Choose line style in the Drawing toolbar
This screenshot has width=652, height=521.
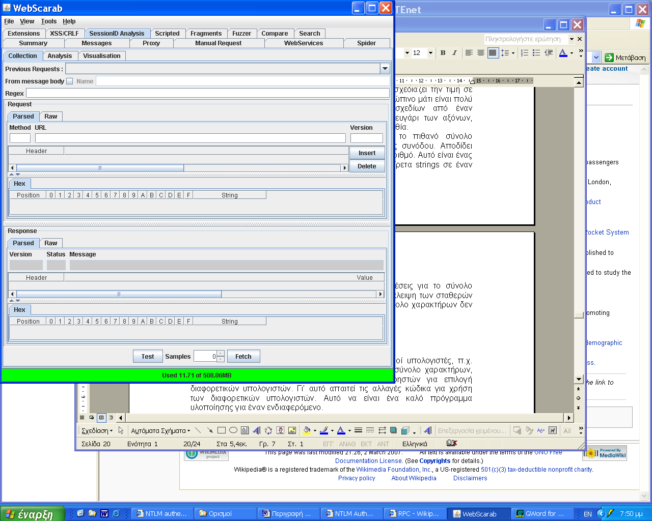coord(359,430)
